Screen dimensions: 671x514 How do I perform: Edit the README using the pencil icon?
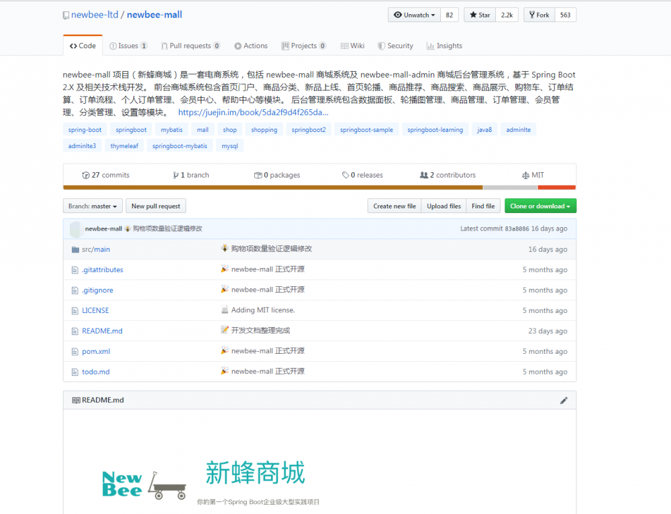(x=564, y=399)
